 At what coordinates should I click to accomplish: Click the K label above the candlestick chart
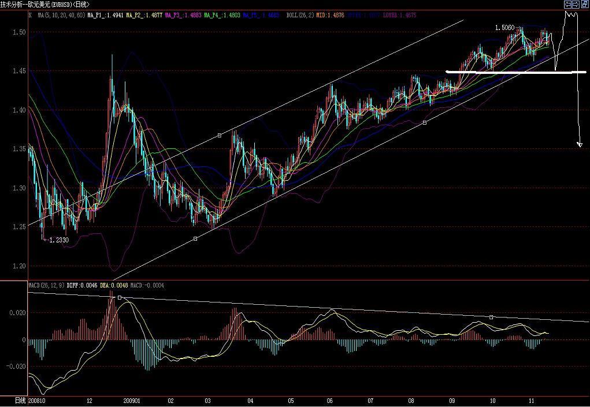pos(30,16)
